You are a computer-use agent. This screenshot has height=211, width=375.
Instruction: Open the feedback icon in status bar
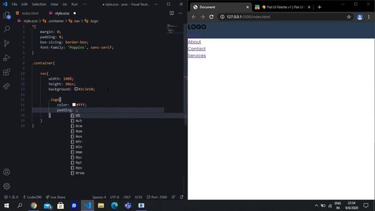(x=173, y=197)
